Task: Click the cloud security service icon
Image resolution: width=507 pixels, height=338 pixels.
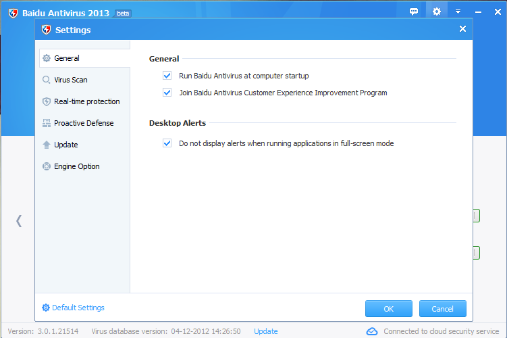Action: 372,331
